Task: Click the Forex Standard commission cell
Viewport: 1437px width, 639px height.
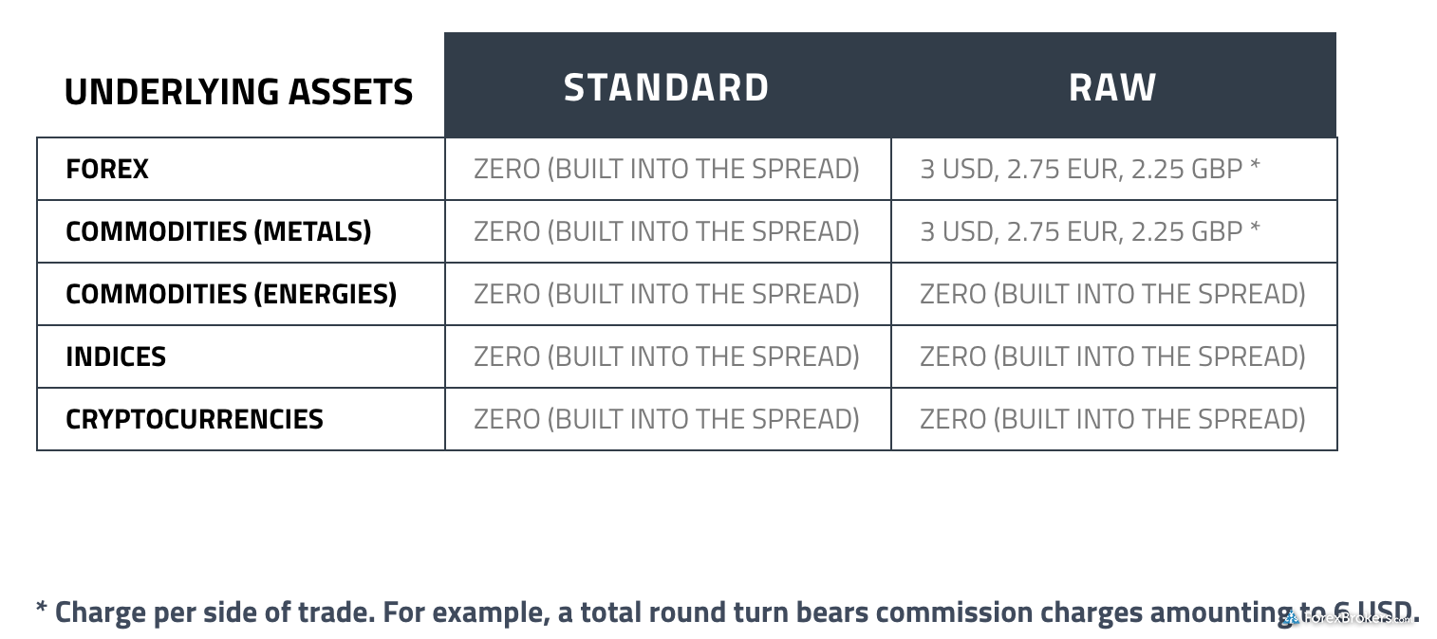Action: (667, 169)
